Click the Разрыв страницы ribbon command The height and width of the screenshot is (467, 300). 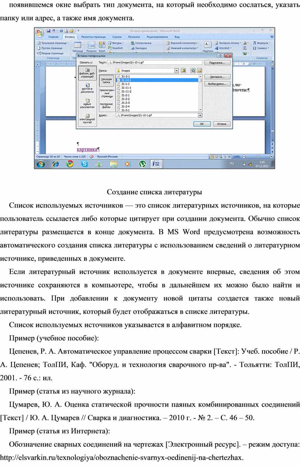click(51, 53)
